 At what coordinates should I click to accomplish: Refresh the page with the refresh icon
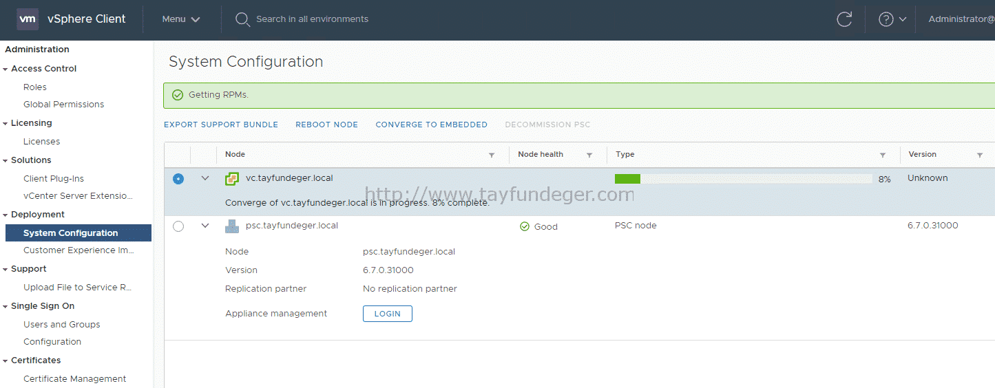[x=844, y=19]
